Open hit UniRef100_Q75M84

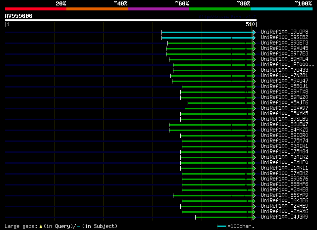pyautogui.click(x=284, y=152)
